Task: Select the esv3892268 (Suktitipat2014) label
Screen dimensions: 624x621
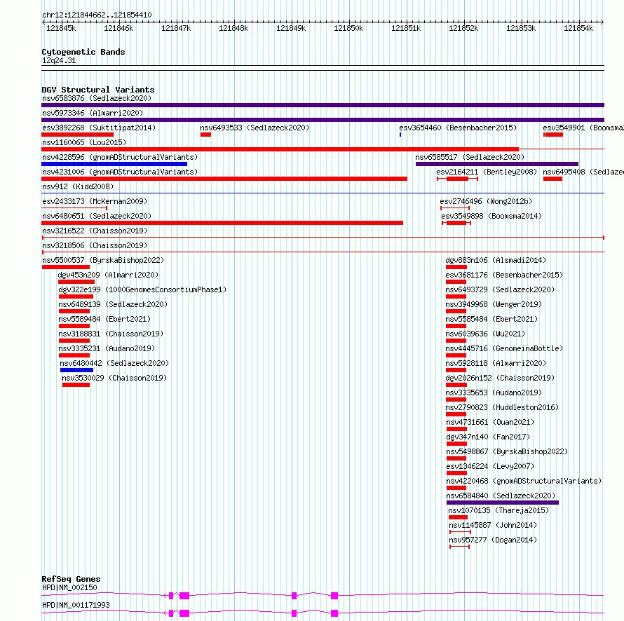Action: [x=99, y=128]
